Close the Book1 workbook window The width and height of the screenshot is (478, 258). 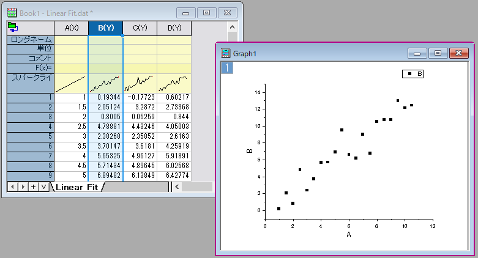(x=227, y=13)
